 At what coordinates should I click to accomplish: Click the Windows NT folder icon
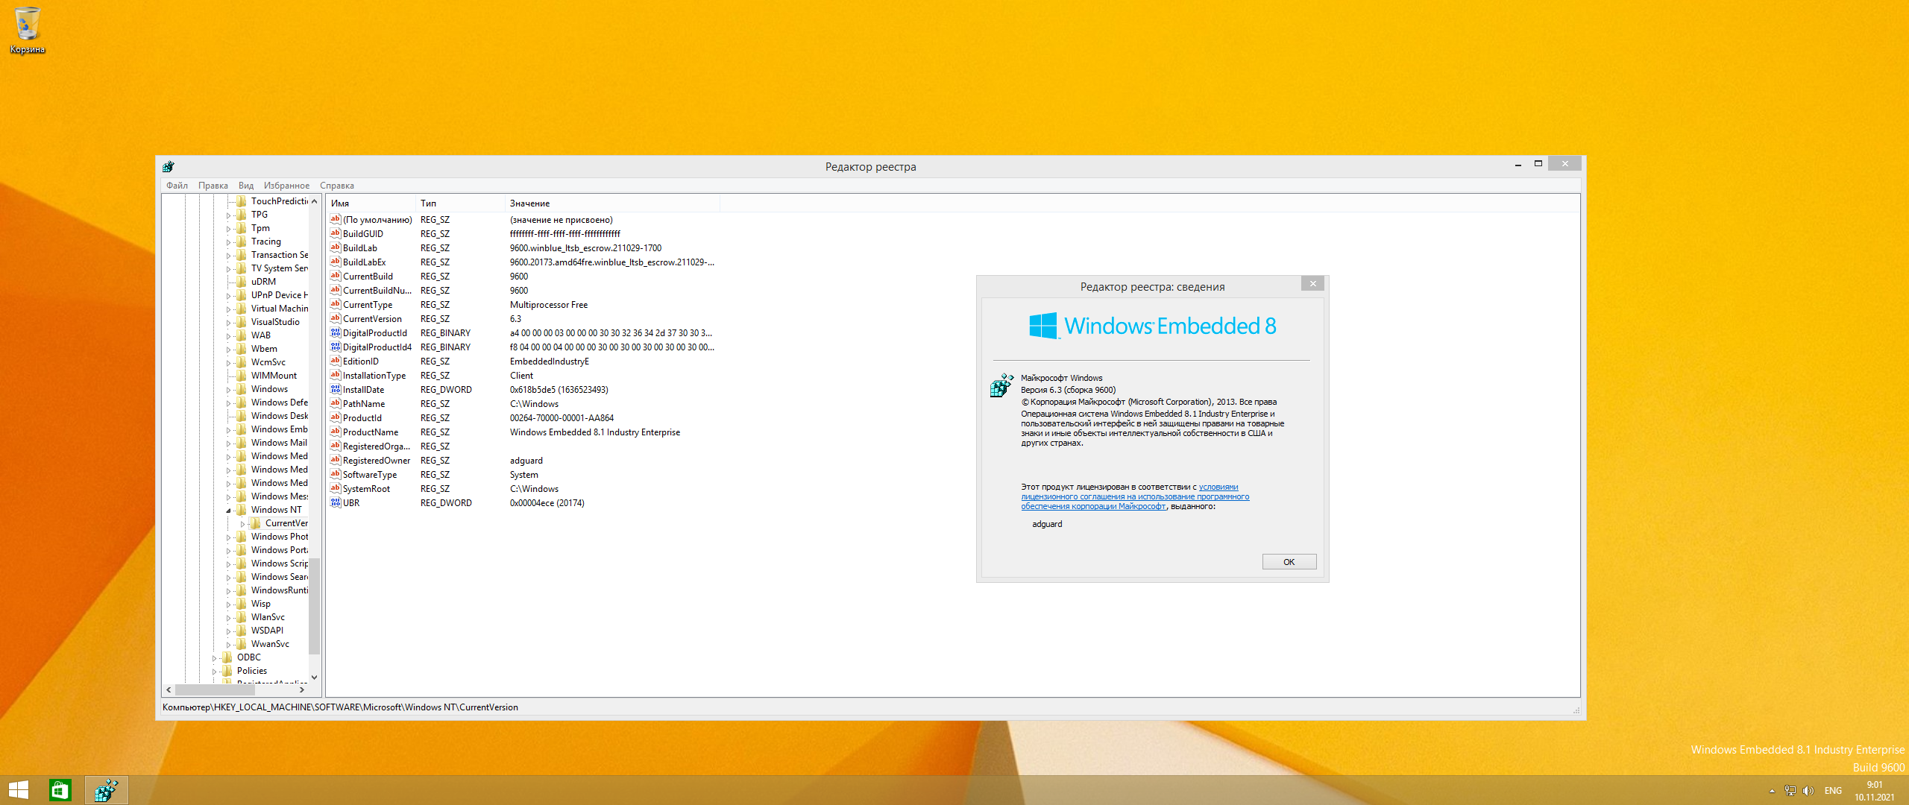tap(242, 510)
